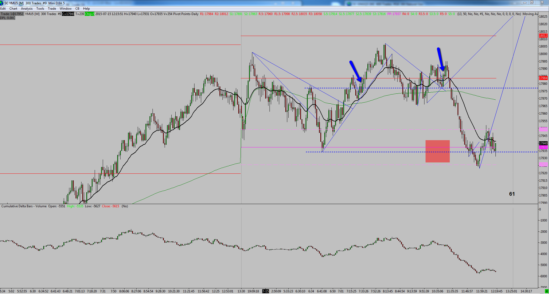Close the chart window
Viewport: 549px width, 294px height.
click(x=542, y=3)
